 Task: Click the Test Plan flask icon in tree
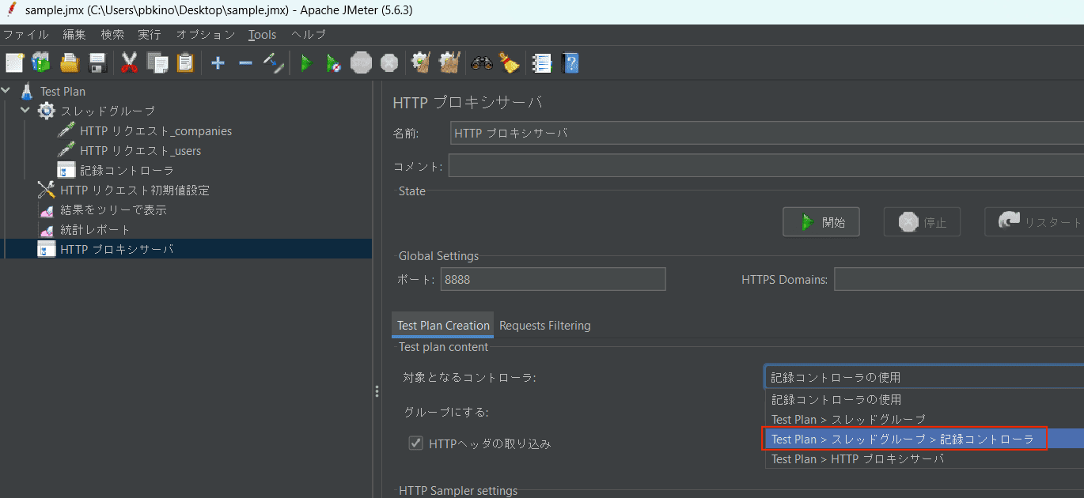pos(27,91)
